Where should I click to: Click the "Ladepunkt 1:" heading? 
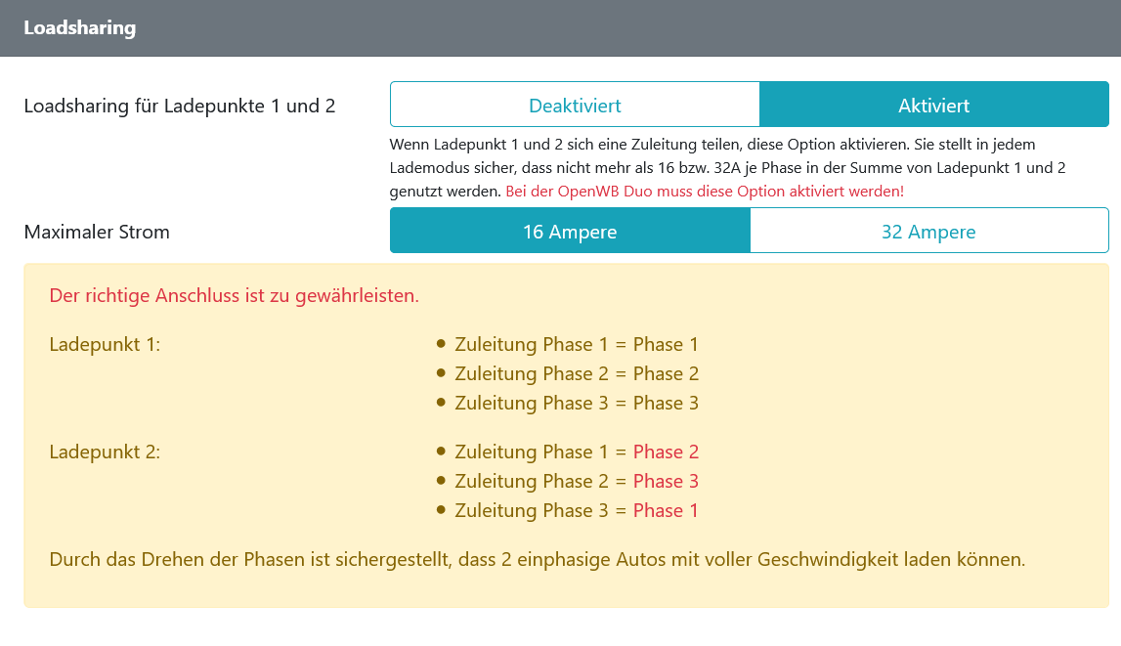pos(105,344)
